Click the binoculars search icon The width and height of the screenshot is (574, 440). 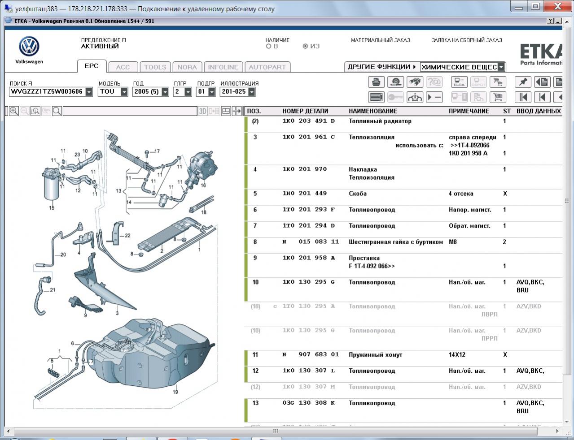click(x=415, y=82)
